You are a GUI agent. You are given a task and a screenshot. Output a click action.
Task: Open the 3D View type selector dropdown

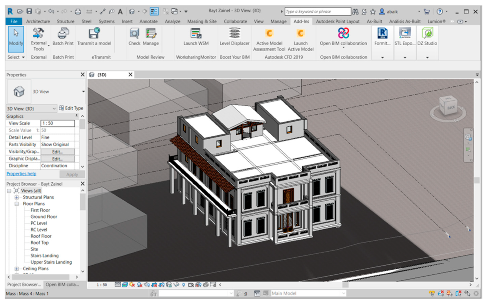point(83,92)
